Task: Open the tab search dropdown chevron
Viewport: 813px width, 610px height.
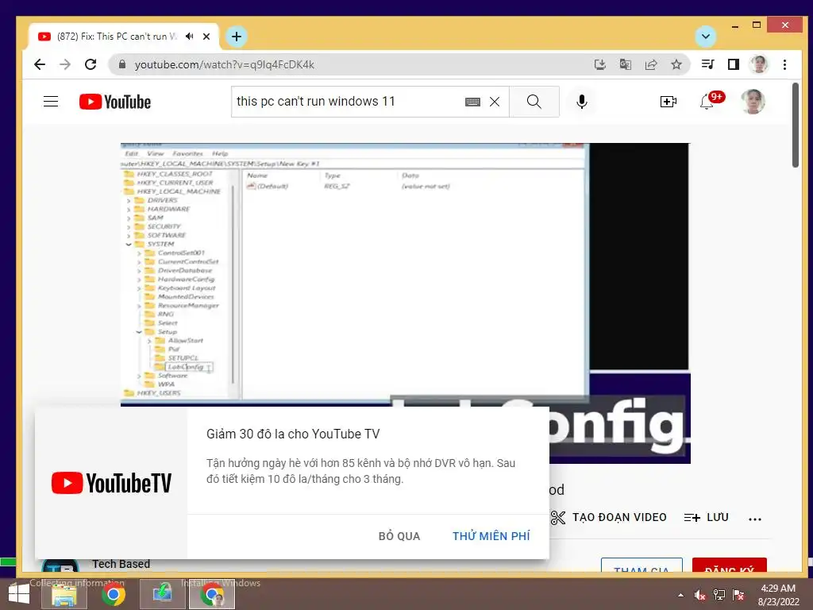Action: tap(705, 37)
